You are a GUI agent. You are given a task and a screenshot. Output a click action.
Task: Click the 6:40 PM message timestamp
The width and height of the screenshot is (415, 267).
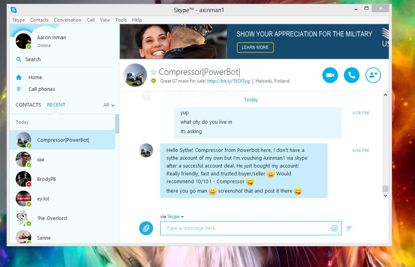click(x=360, y=150)
